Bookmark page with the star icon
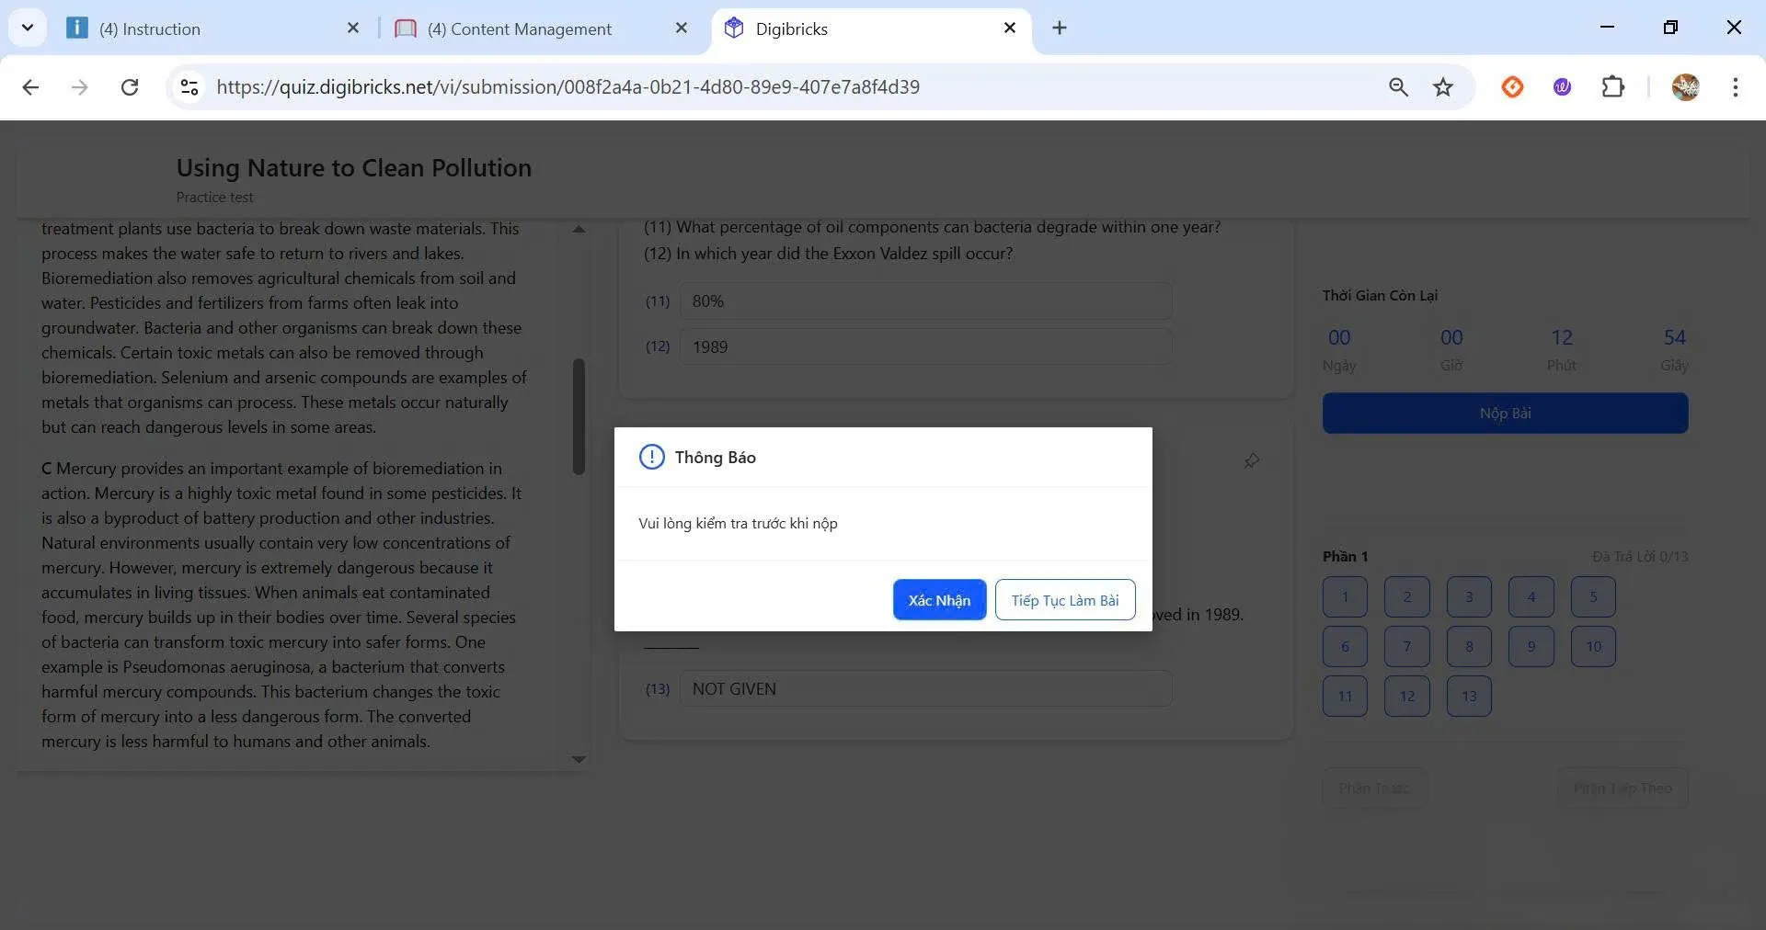The image size is (1766, 930). tap(1442, 87)
